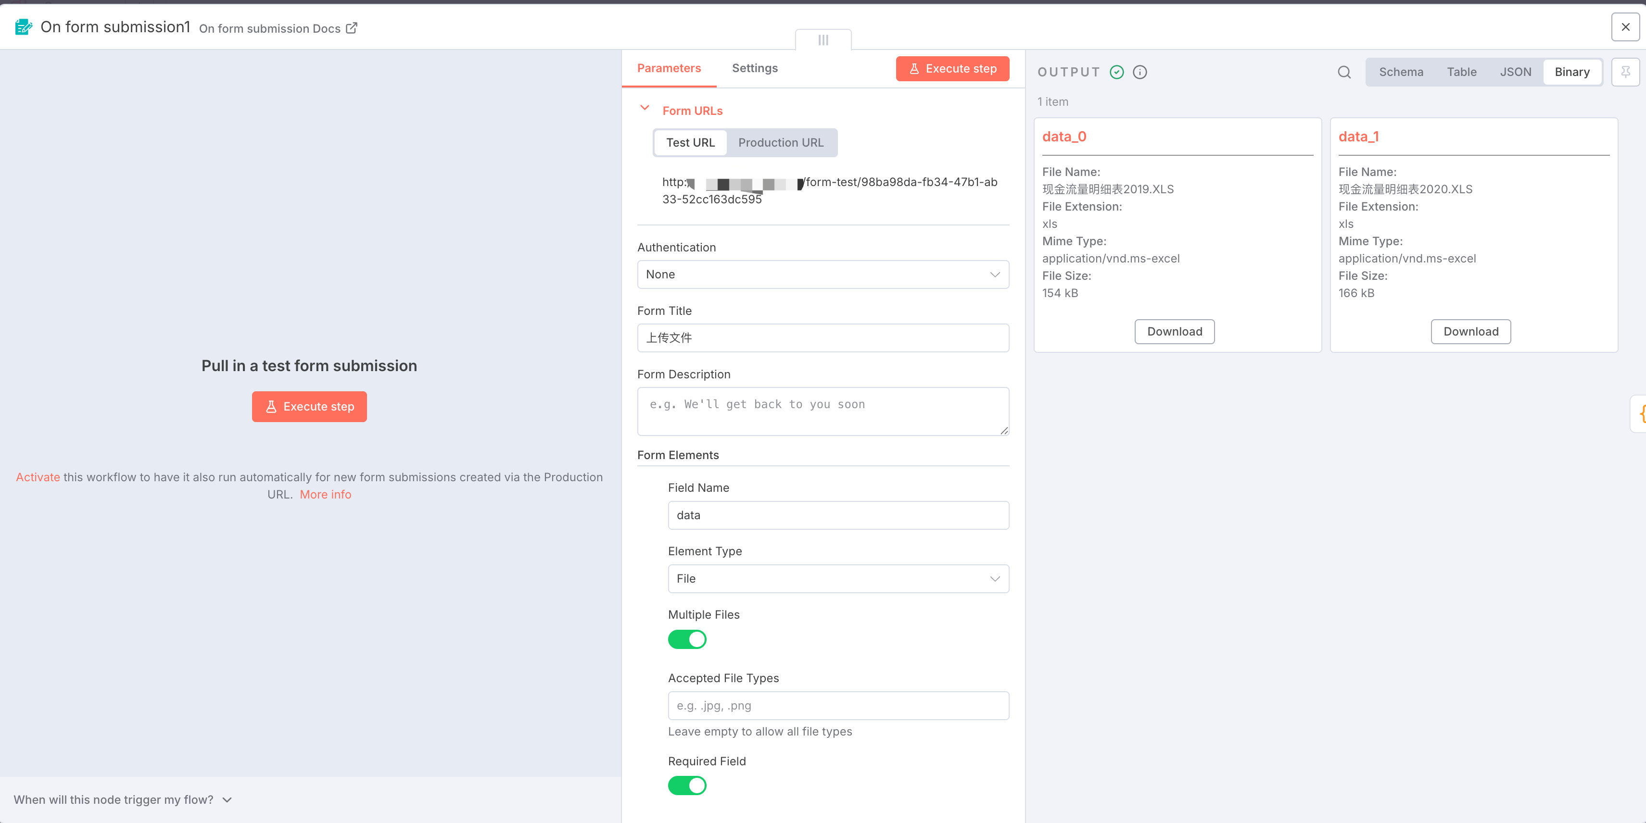1646x823 pixels.
Task: Click the pin output data icon
Action: click(1625, 72)
